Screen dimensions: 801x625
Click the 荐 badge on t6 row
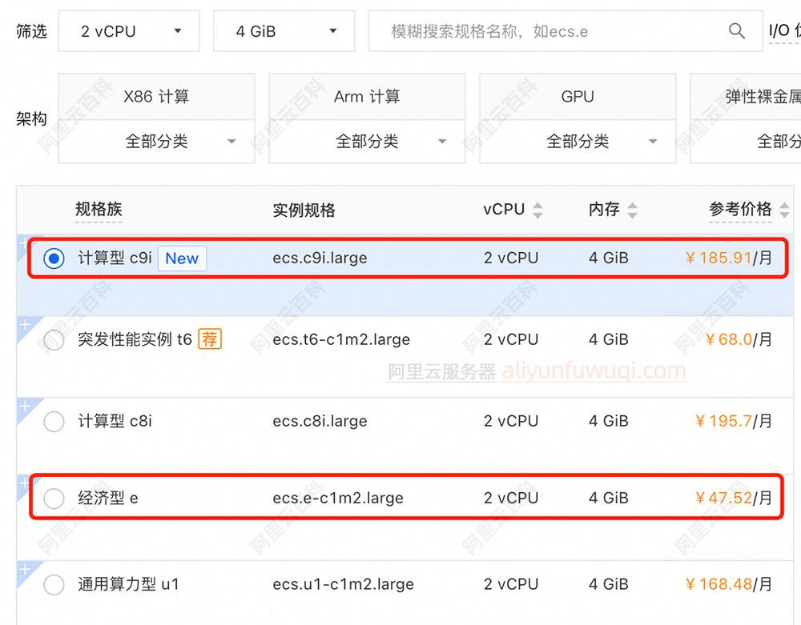(x=209, y=339)
